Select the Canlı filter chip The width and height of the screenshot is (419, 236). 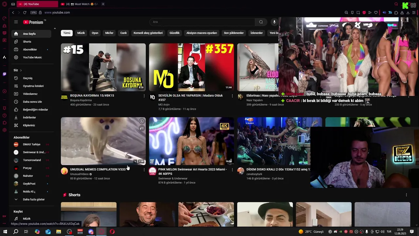click(x=123, y=33)
